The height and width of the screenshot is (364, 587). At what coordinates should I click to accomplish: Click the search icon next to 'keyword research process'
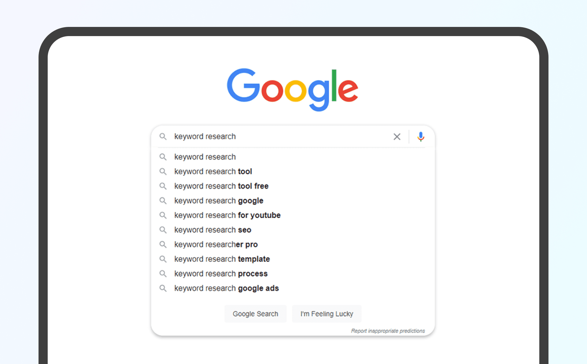coord(163,273)
